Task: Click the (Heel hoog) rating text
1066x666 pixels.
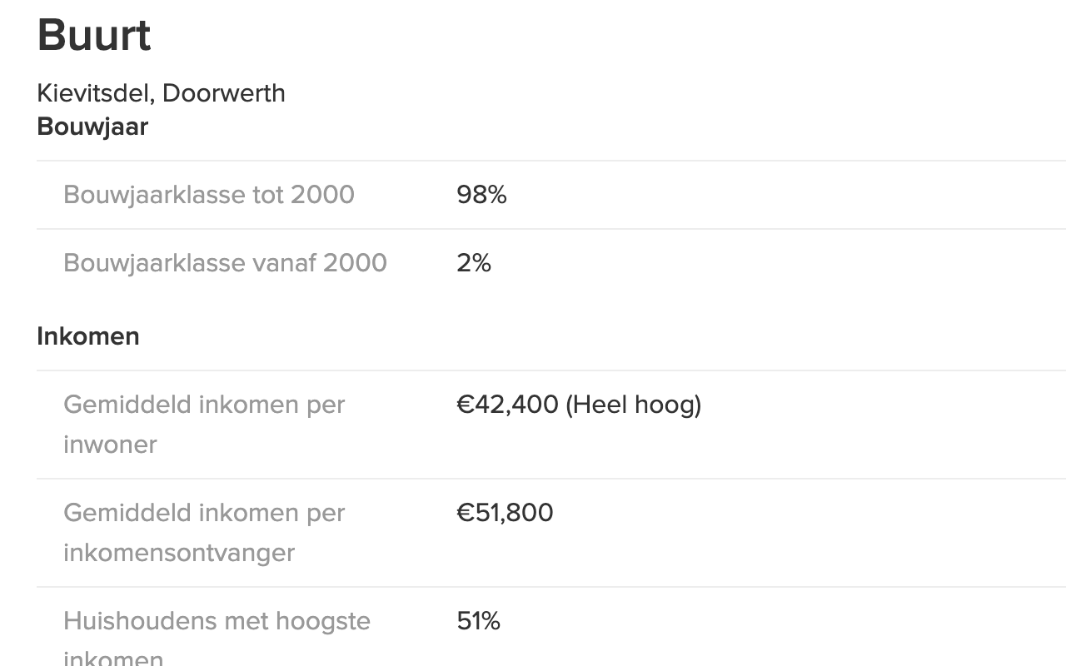Action: click(633, 405)
